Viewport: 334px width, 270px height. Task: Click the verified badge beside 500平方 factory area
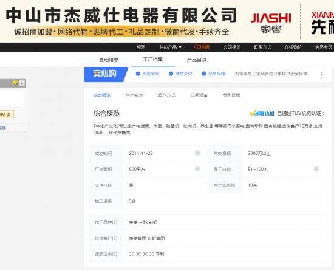198,169
